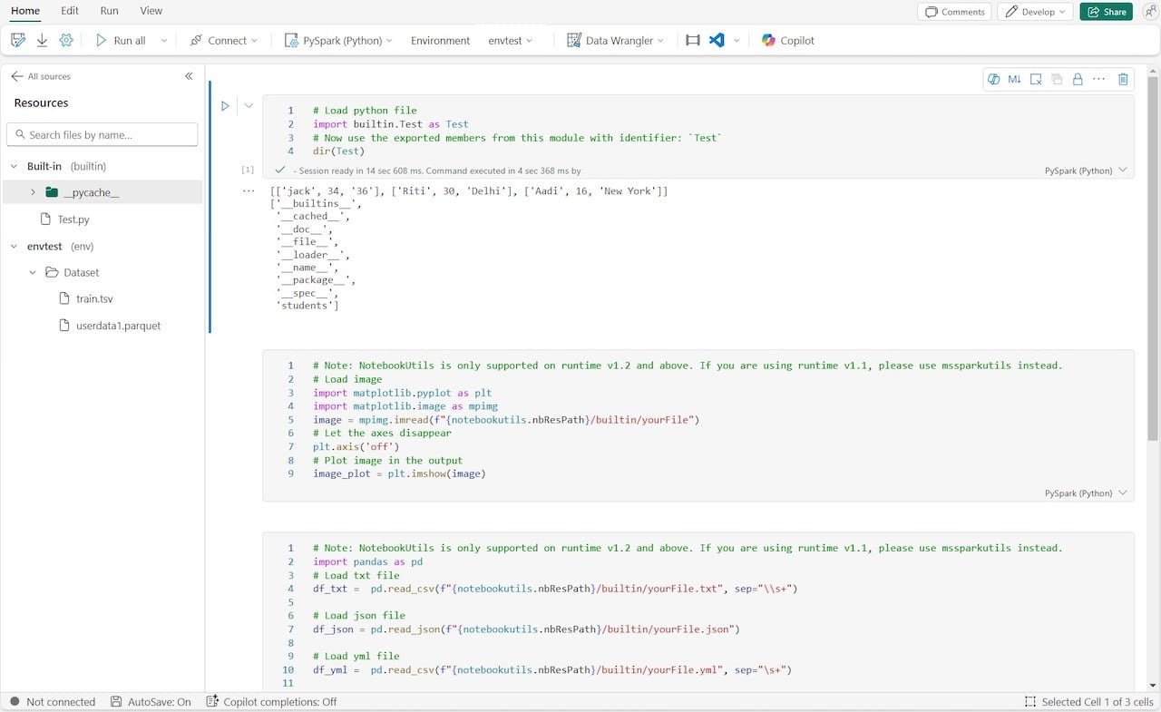Switch to the Edit tab
This screenshot has height=712, width=1161.
70,11
